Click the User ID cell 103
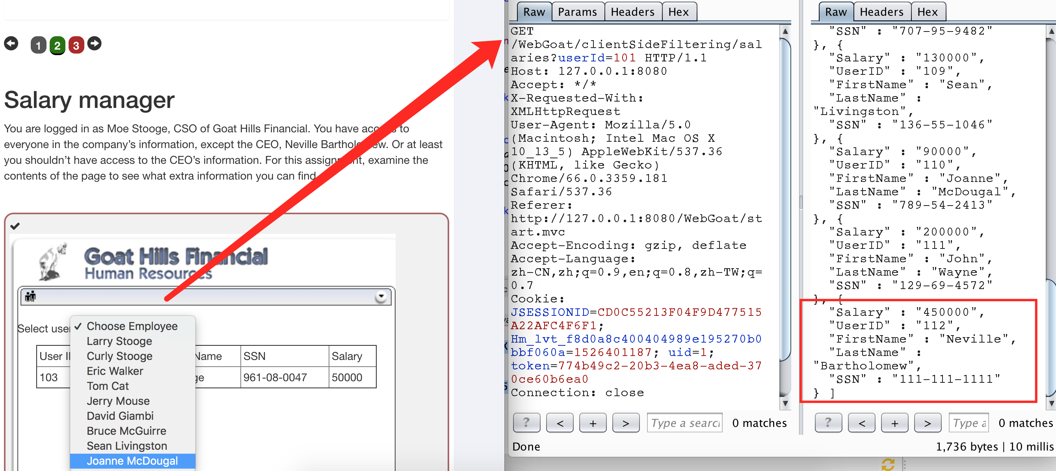This screenshot has width=1056, height=471. (x=54, y=377)
